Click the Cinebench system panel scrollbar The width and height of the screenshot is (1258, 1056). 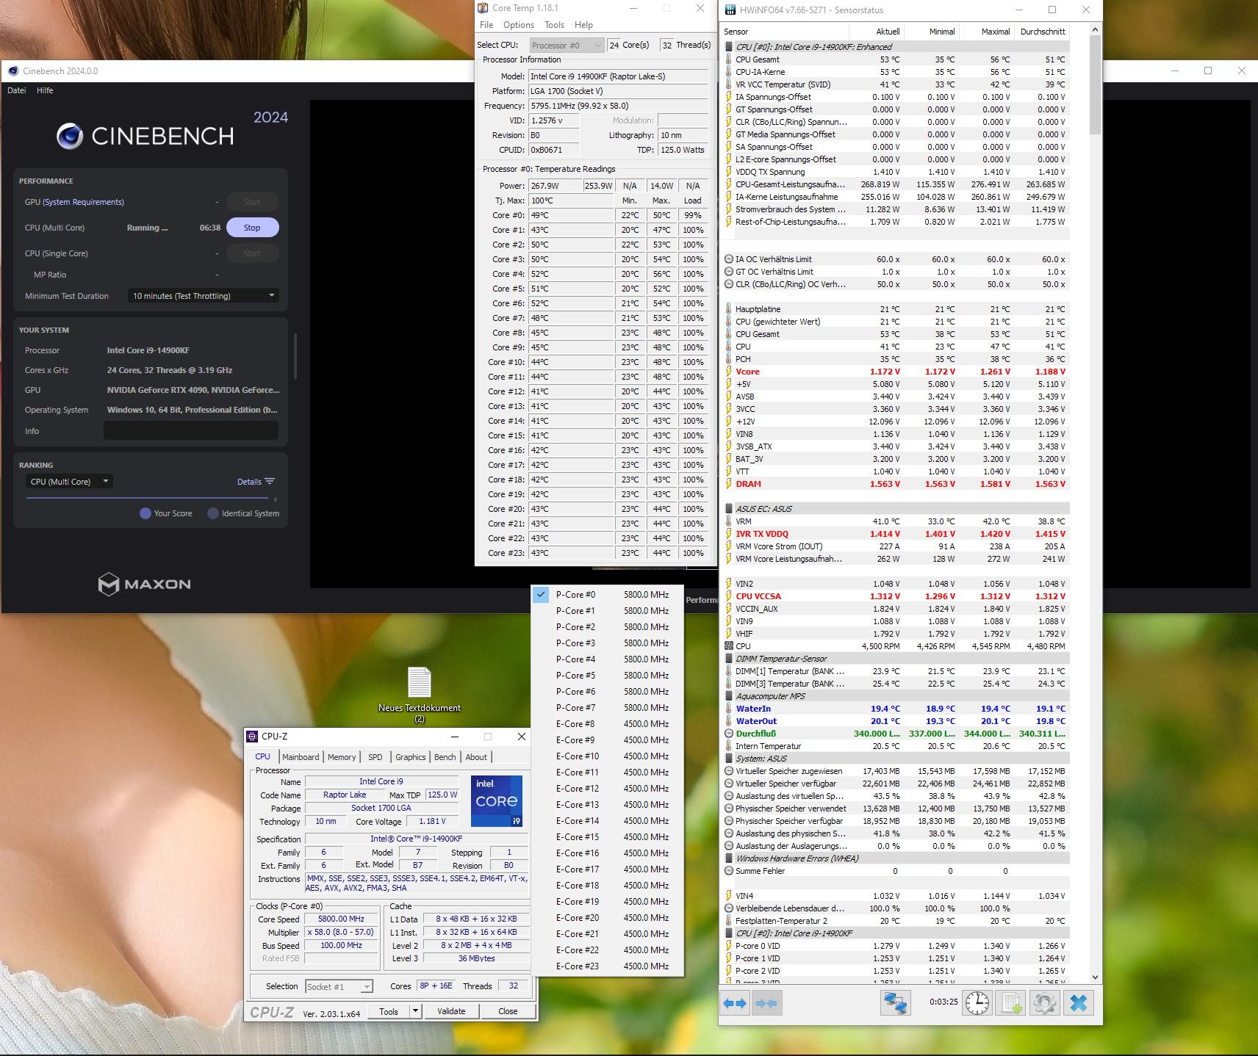[x=295, y=356]
